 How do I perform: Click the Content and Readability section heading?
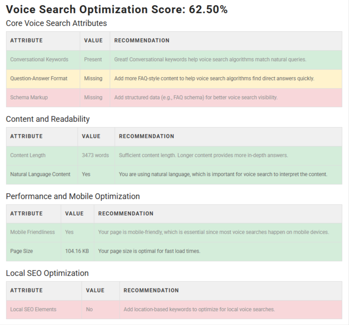point(48,119)
